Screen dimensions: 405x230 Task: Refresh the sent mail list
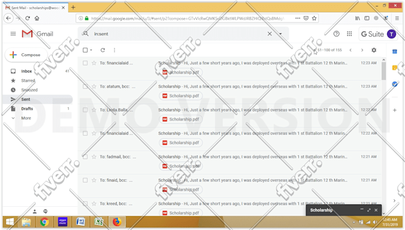(102, 50)
